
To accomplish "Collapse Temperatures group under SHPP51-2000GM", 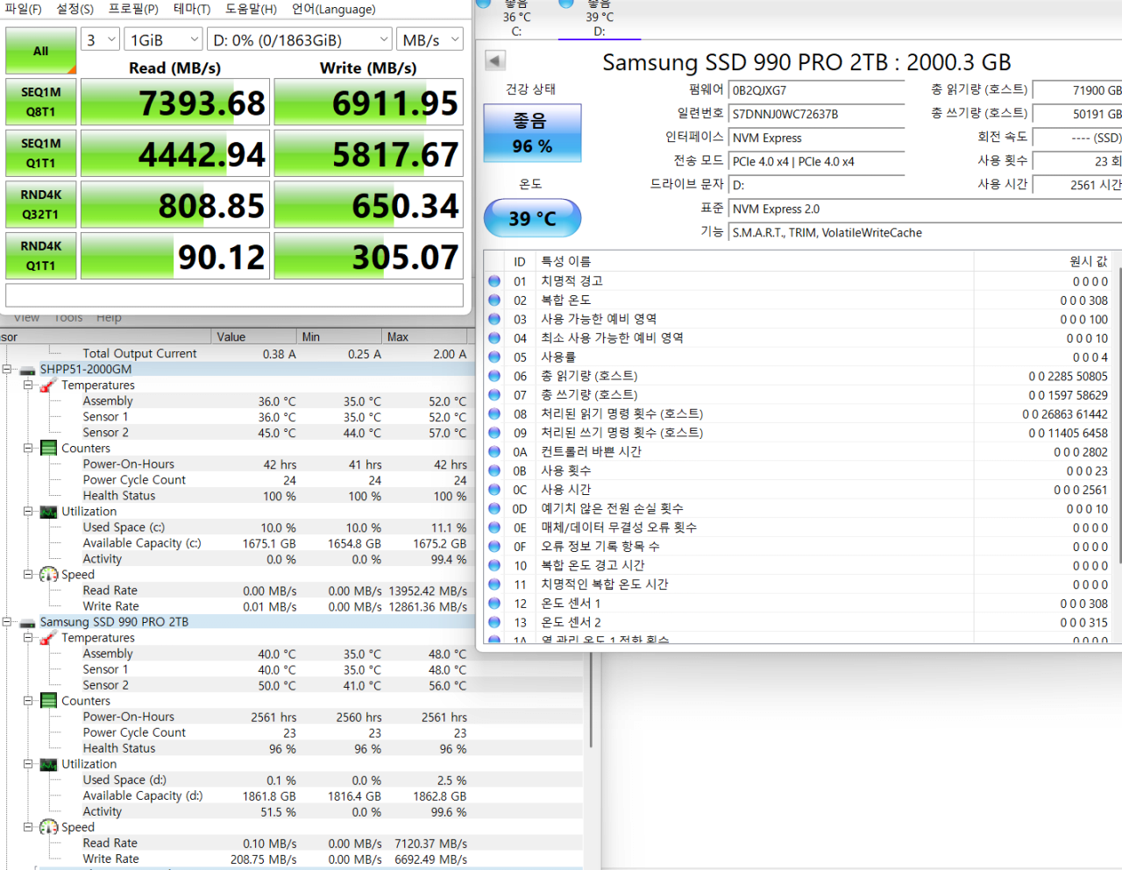I will coord(28,385).
